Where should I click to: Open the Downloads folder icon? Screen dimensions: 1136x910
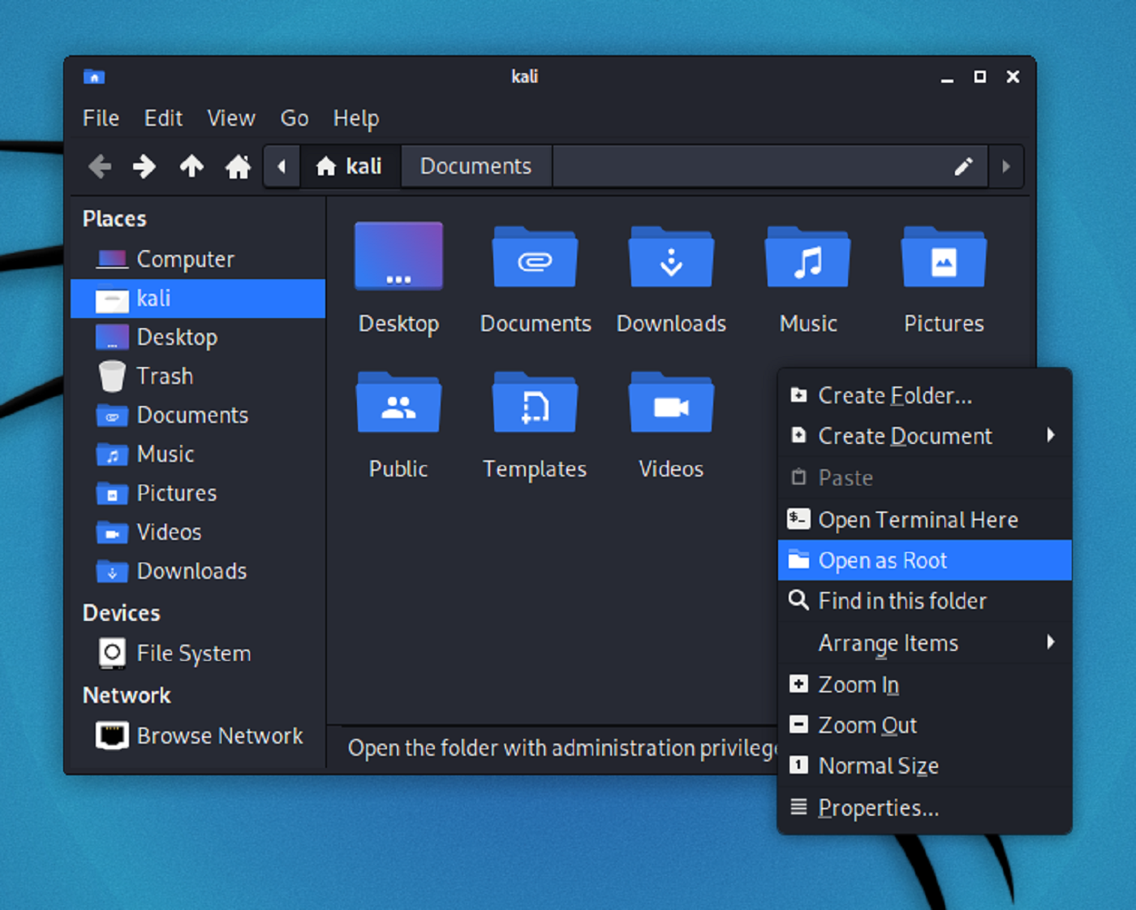(671, 258)
